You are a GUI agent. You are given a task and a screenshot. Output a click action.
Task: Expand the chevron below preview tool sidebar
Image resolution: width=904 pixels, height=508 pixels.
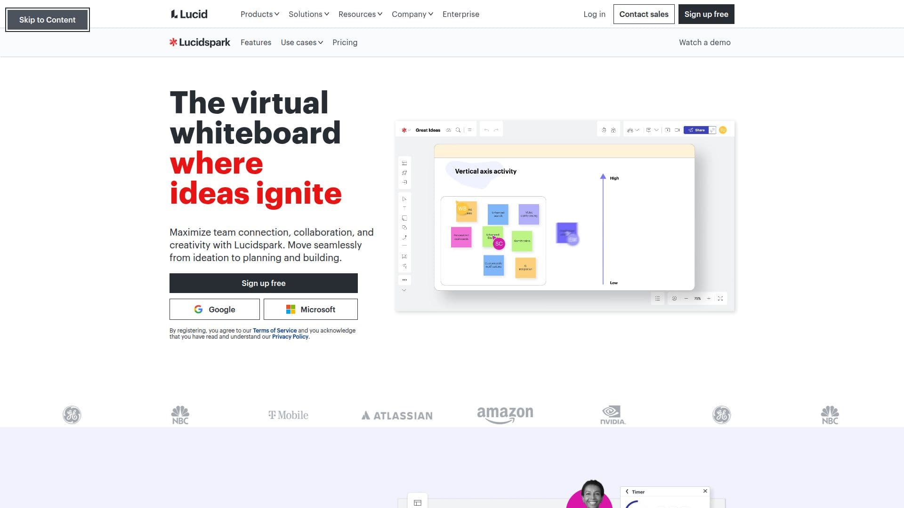click(404, 291)
